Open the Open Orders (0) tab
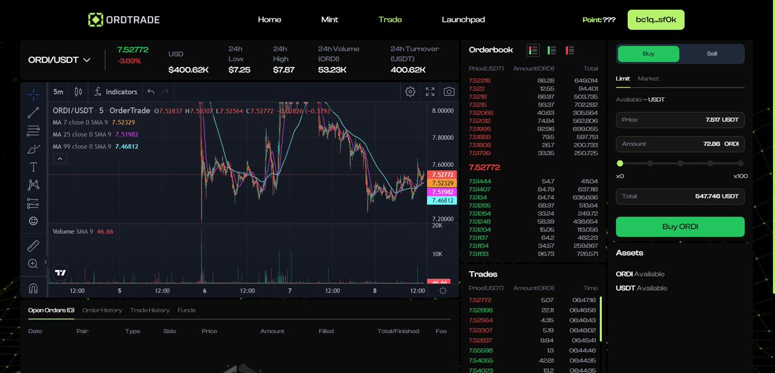 pos(51,311)
